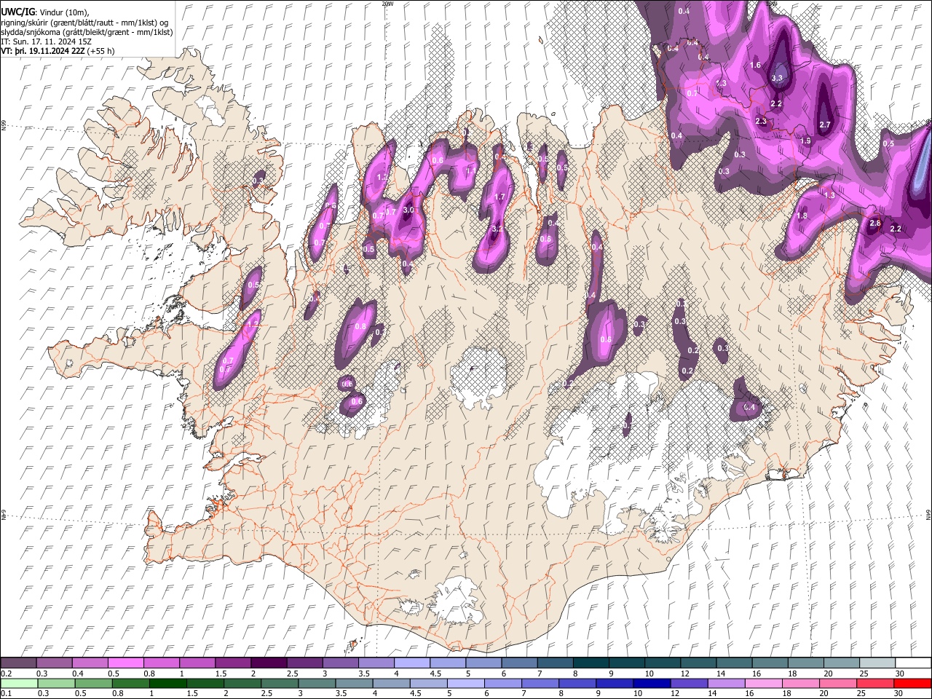Select the '1.6' precipitation value on map
This screenshot has width=932, height=699.
pyautogui.click(x=755, y=66)
